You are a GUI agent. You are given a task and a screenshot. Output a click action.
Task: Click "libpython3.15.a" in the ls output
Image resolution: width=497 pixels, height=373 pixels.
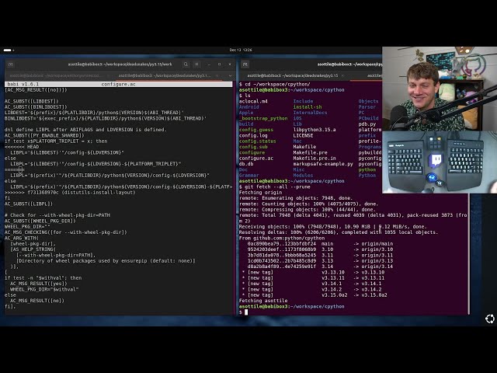click(315, 130)
